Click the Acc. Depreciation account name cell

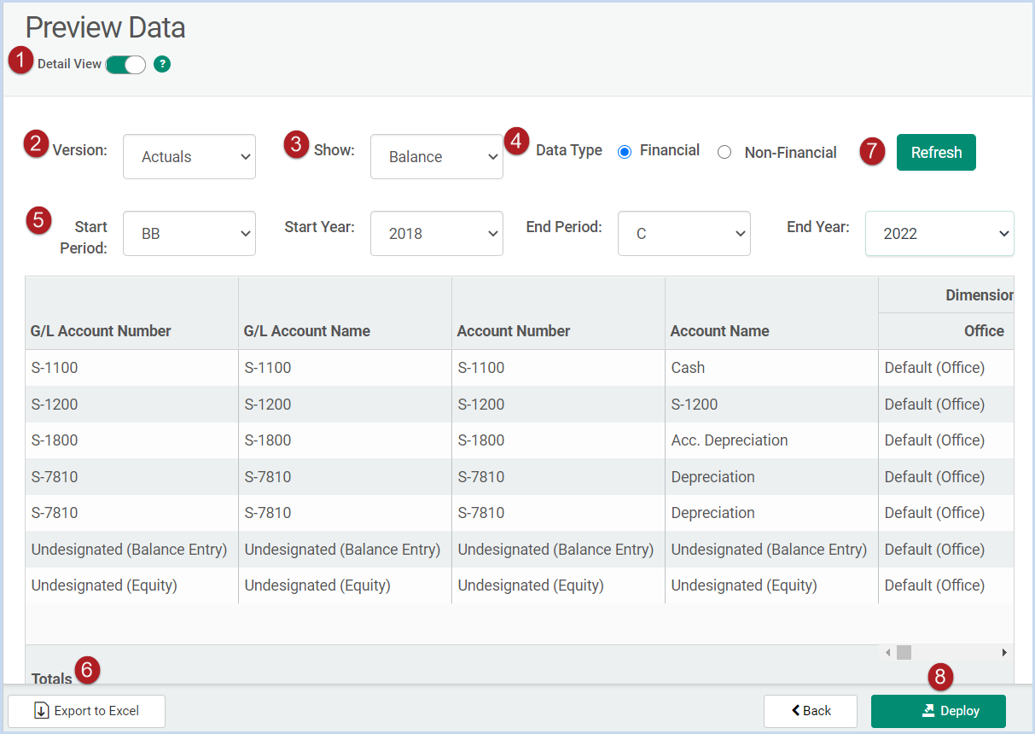coord(772,440)
